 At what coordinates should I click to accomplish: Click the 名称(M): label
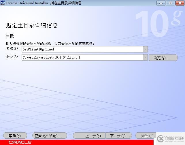tap(13, 48)
